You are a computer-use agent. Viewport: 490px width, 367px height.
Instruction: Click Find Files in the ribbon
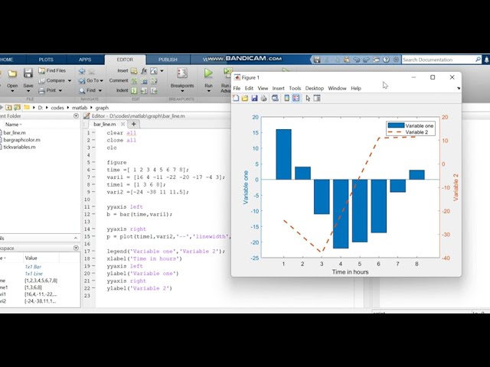[52, 70]
